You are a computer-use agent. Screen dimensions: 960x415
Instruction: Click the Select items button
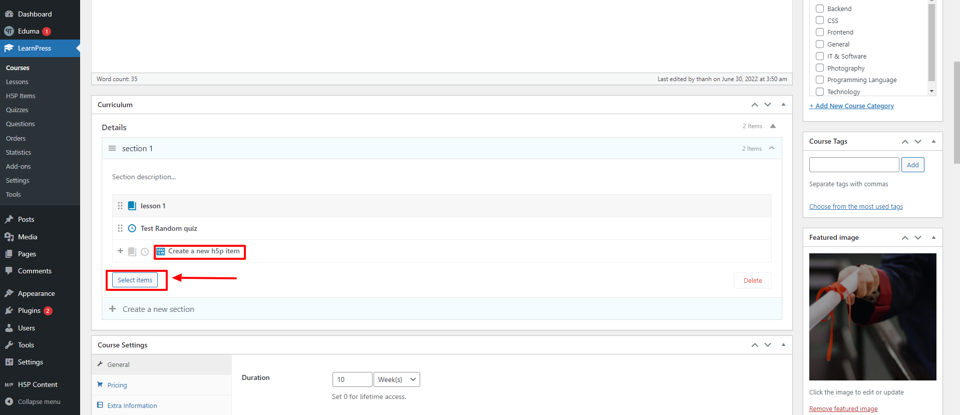[x=135, y=280]
